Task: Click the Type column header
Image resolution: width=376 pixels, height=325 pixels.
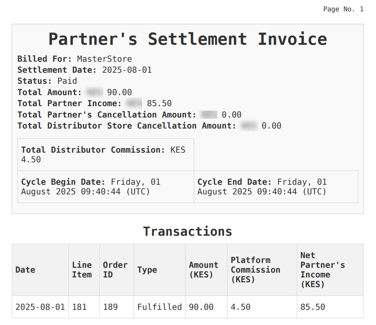Action: tap(147, 270)
